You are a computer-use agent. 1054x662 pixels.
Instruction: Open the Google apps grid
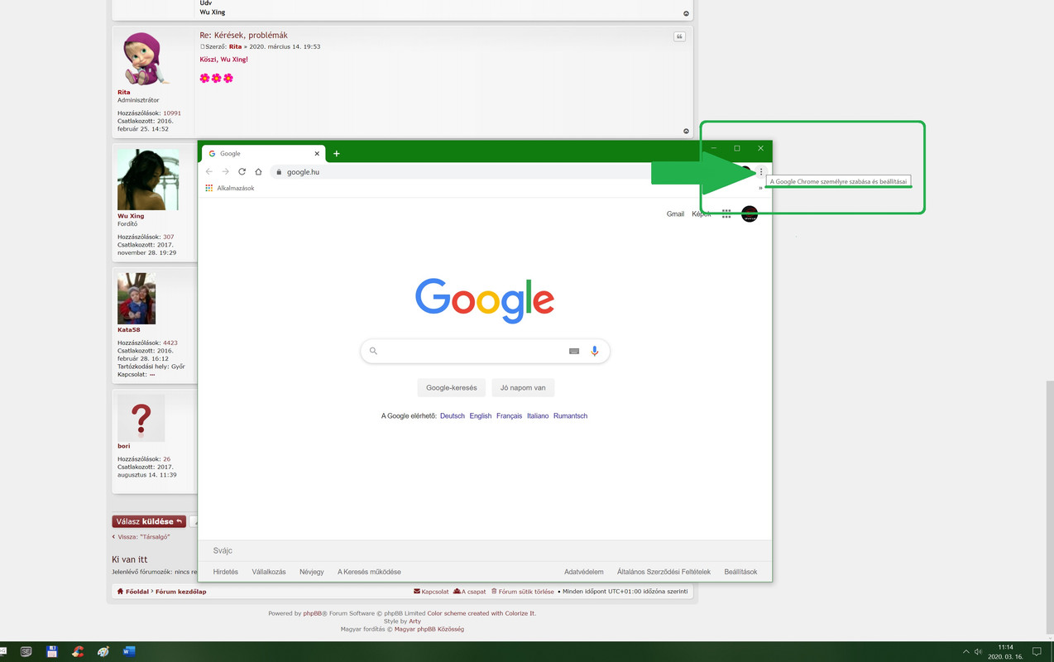click(726, 213)
